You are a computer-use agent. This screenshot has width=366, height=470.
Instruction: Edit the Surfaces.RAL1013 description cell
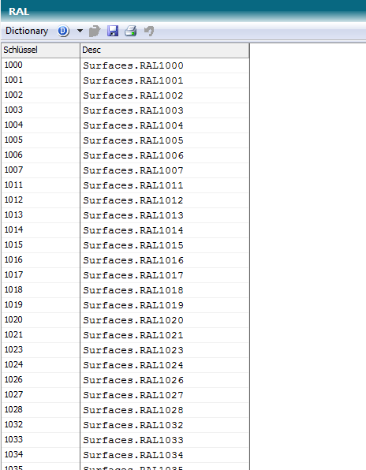click(165, 215)
